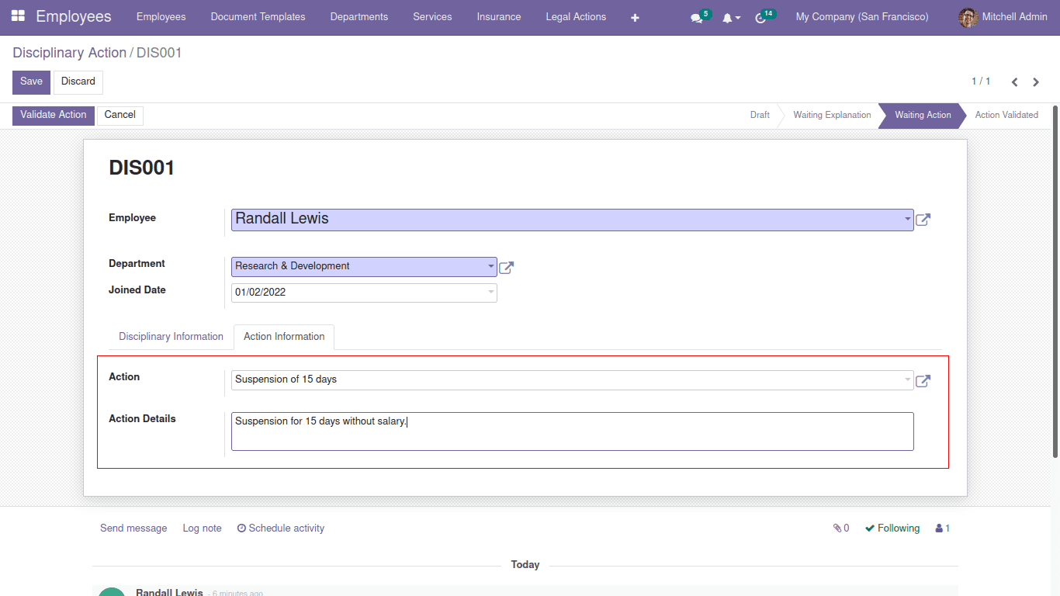Click Schedule activity in the chatter
1060x596 pixels.
[x=280, y=528]
